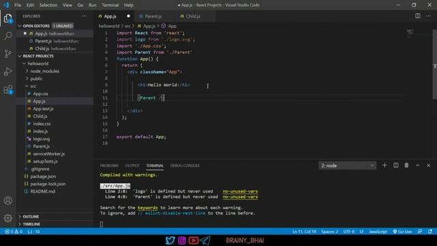The width and height of the screenshot is (437, 246).
Task: Open the terminal selector dropdown '2: node'
Action: coord(348,165)
